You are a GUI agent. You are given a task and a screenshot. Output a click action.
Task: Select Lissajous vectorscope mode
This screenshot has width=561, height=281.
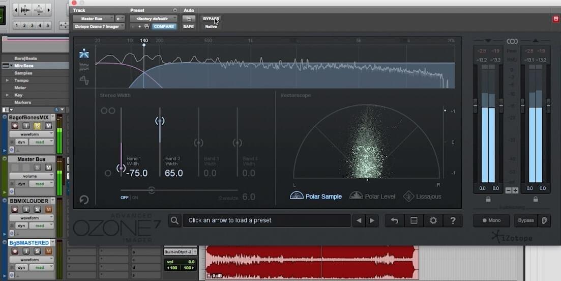click(422, 196)
